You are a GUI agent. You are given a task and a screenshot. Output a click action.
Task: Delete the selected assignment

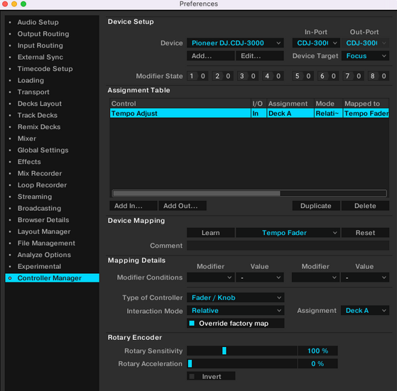coord(365,206)
